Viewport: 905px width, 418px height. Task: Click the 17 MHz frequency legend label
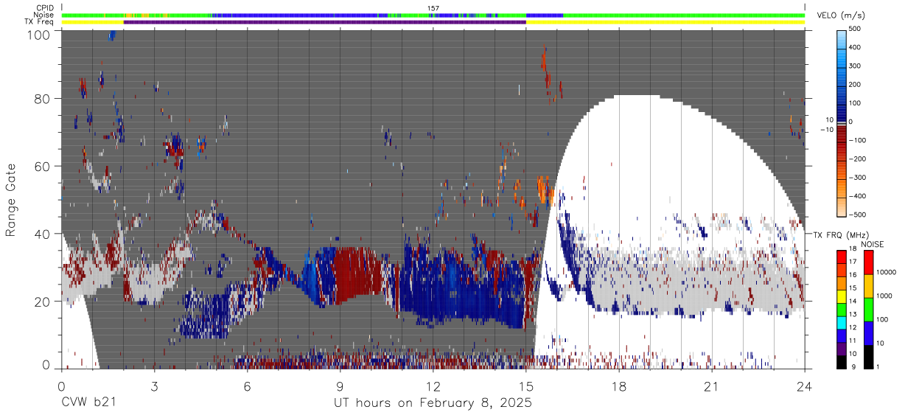853,262
